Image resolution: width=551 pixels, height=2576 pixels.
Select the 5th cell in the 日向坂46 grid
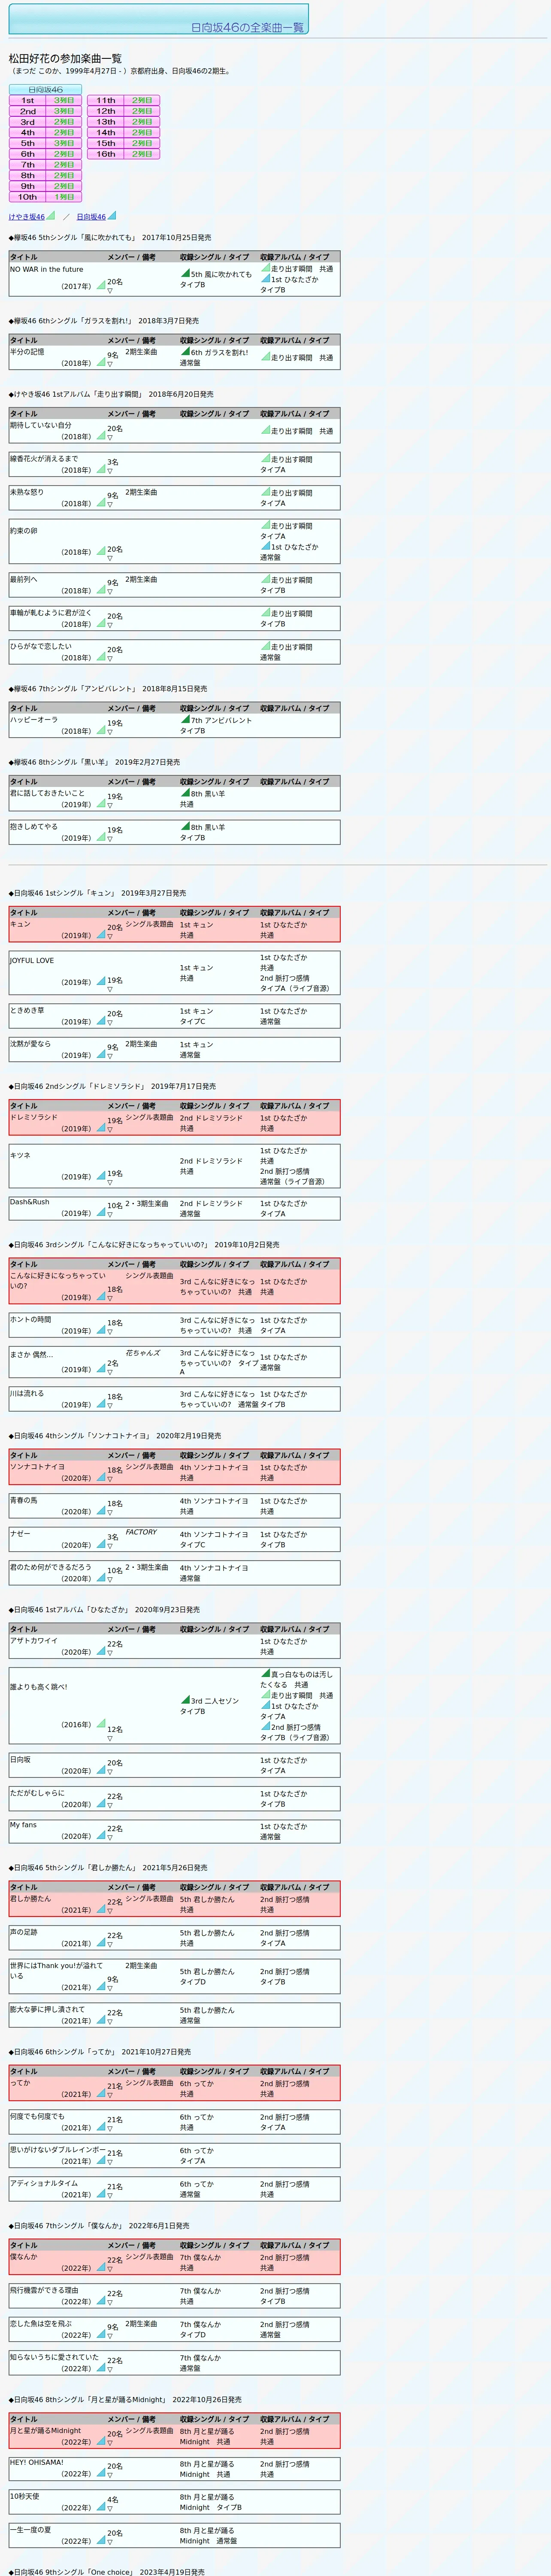tap(28, 143)
